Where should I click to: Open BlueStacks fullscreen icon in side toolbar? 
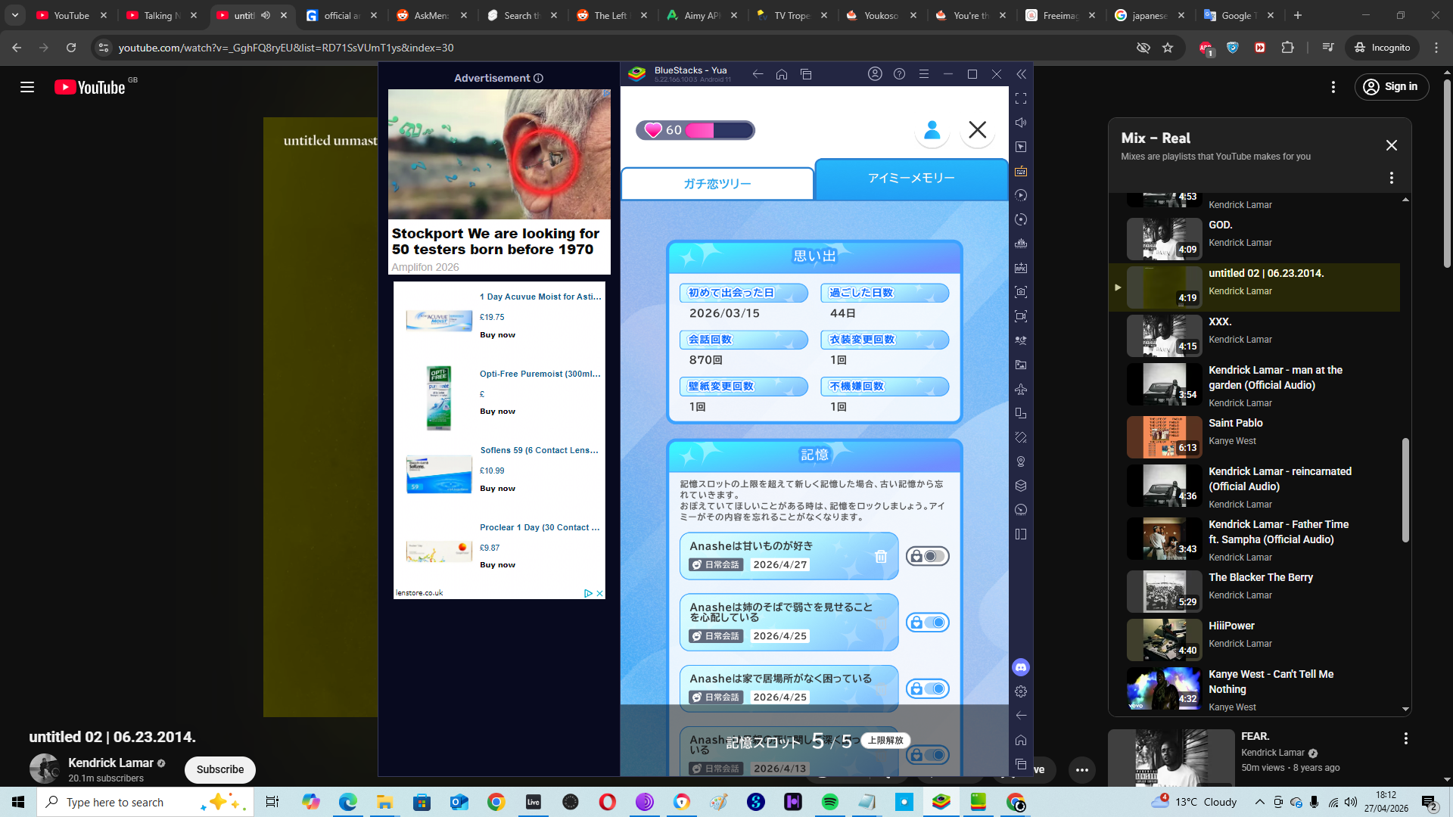click(1021, 98)
